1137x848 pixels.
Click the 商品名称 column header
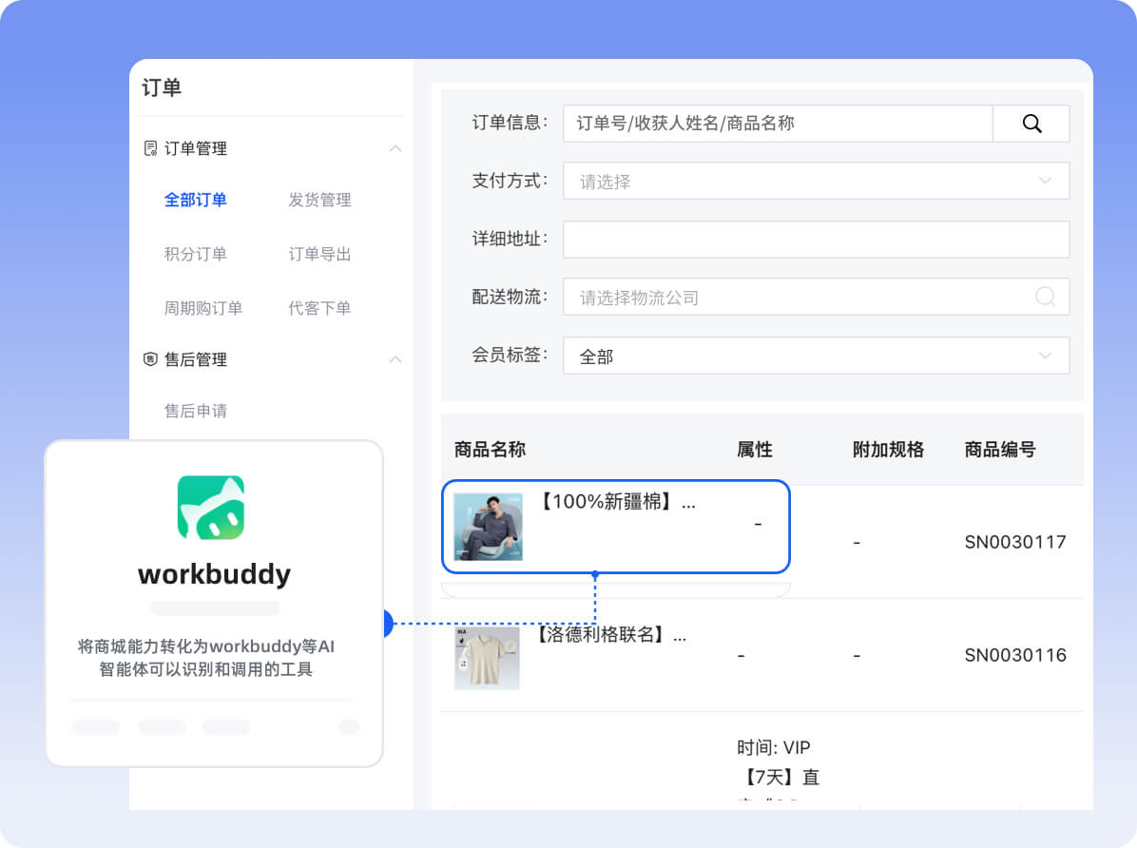[490, 450]
